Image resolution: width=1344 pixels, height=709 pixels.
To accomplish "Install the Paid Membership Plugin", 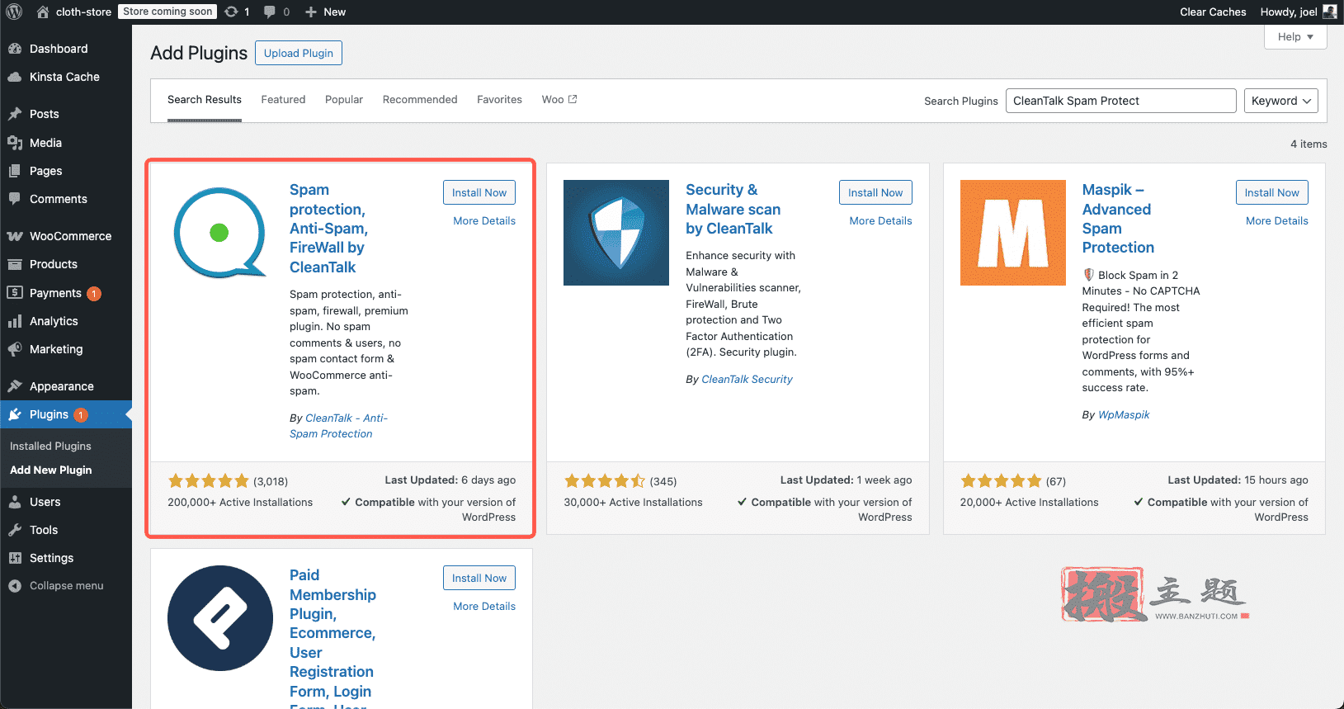I will 479,578.
